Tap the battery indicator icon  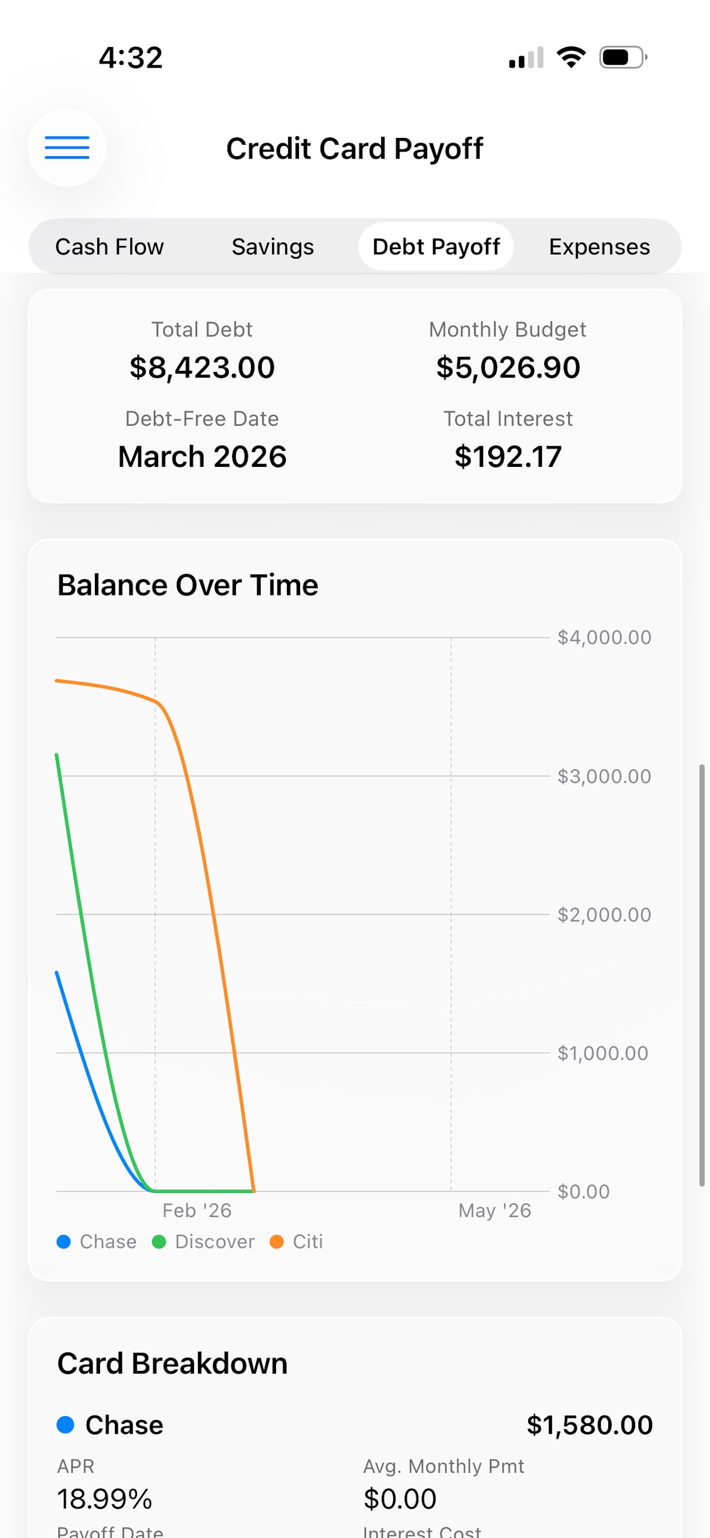624,57
